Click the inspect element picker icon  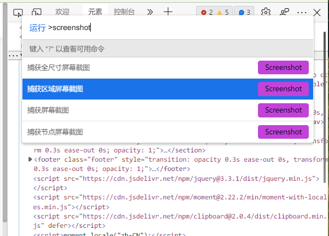17,11
